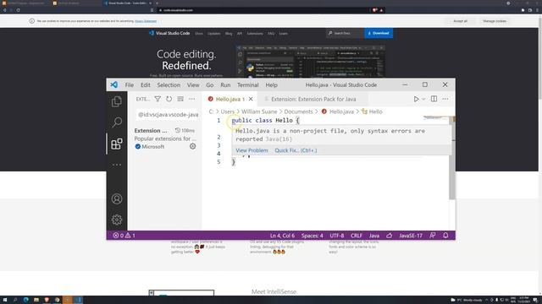Open the Terminal menu
Screen dimensions: 542x304
[247, 84]
